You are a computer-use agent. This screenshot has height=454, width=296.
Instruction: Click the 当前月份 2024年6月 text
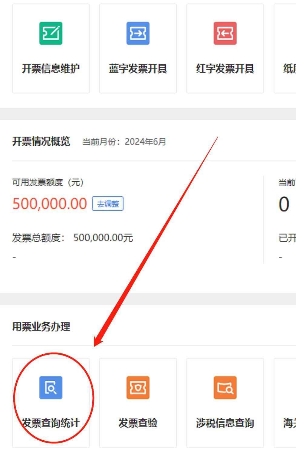124,142
